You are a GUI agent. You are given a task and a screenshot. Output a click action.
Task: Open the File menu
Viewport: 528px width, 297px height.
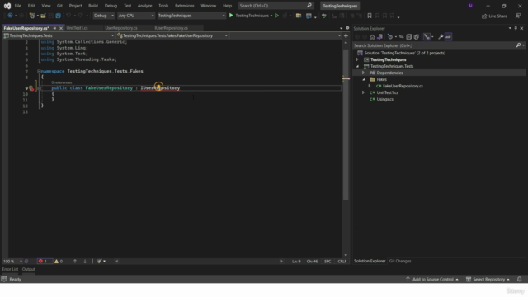(x=18, y=6)
